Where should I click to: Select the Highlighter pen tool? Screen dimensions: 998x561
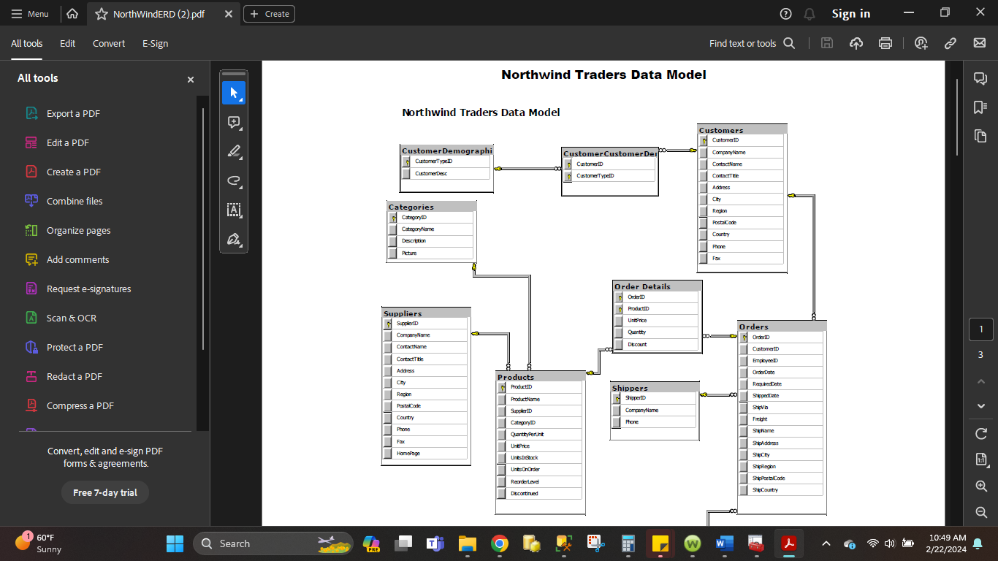234,152
